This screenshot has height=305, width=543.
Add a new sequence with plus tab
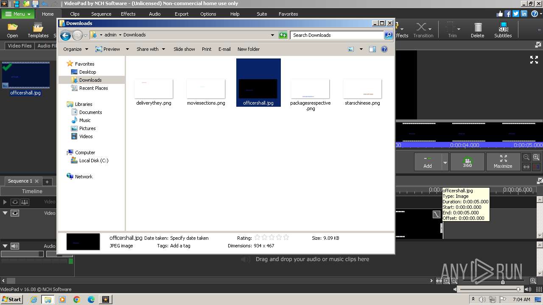pos(48,181)
